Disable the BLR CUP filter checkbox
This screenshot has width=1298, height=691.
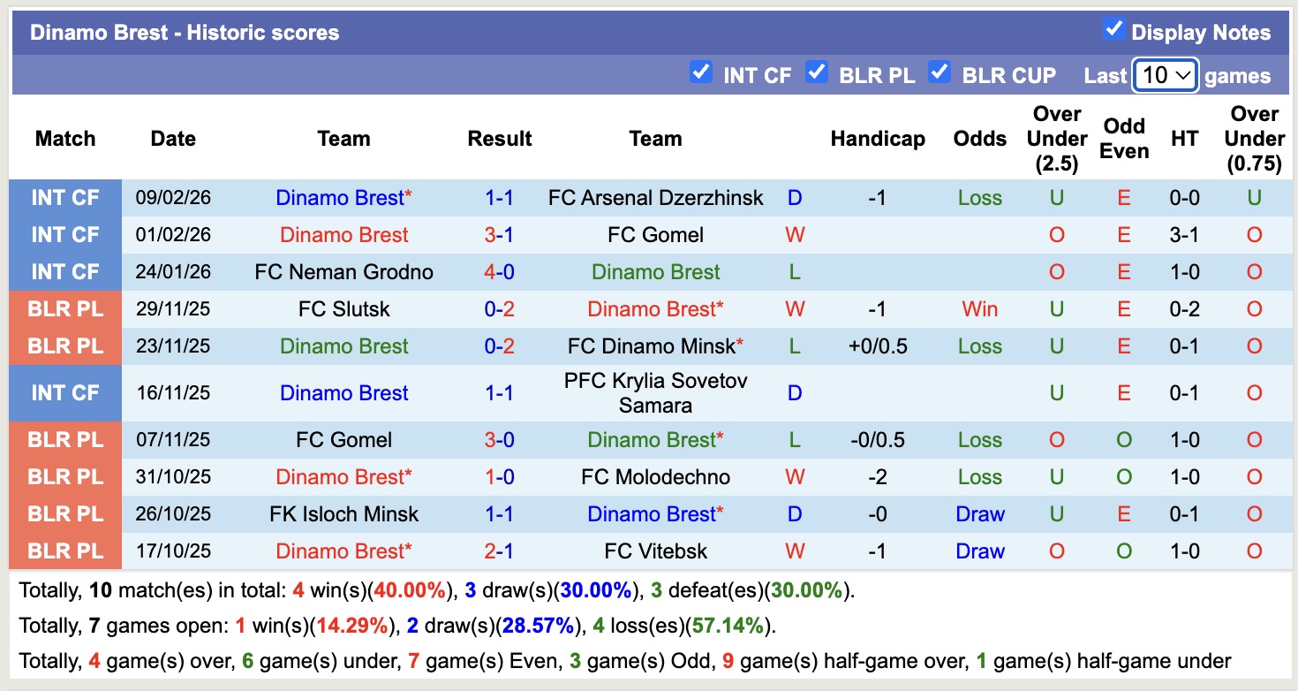pyautogui.click(x=940, y=72)
